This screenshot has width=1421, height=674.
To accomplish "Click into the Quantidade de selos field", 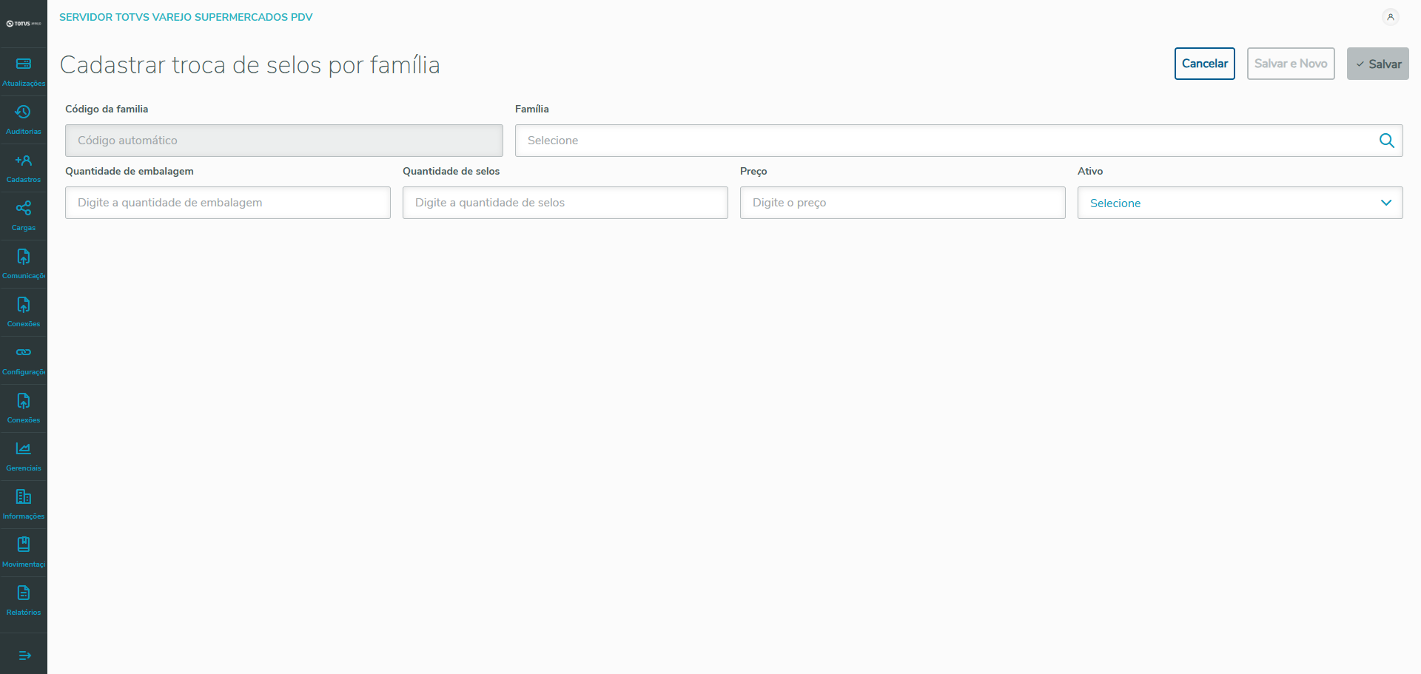I will click(x=565, y=203).
